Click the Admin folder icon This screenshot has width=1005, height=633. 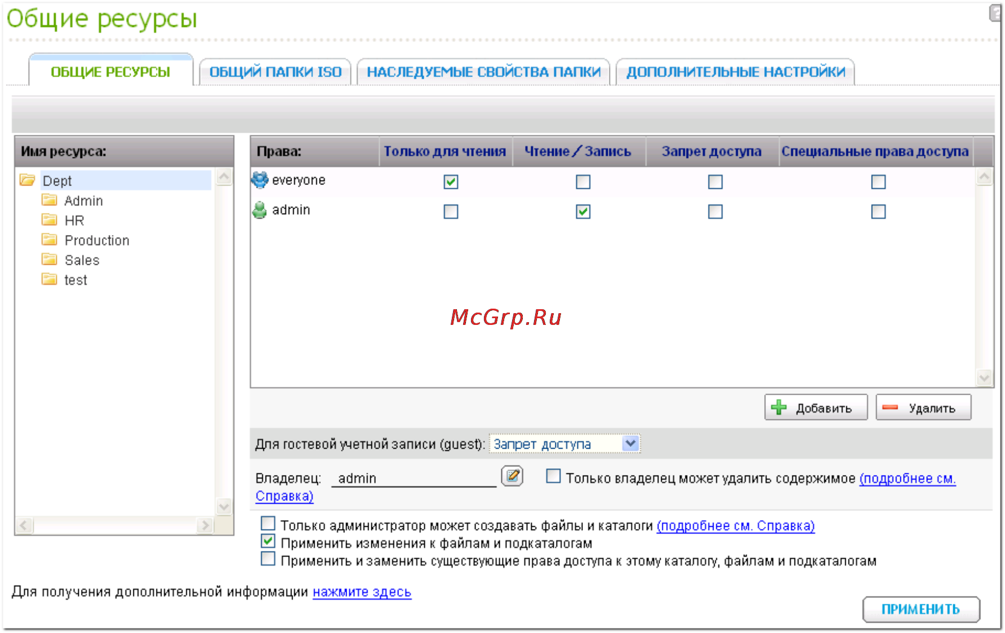pyautogui.click(x=50, y=200)
